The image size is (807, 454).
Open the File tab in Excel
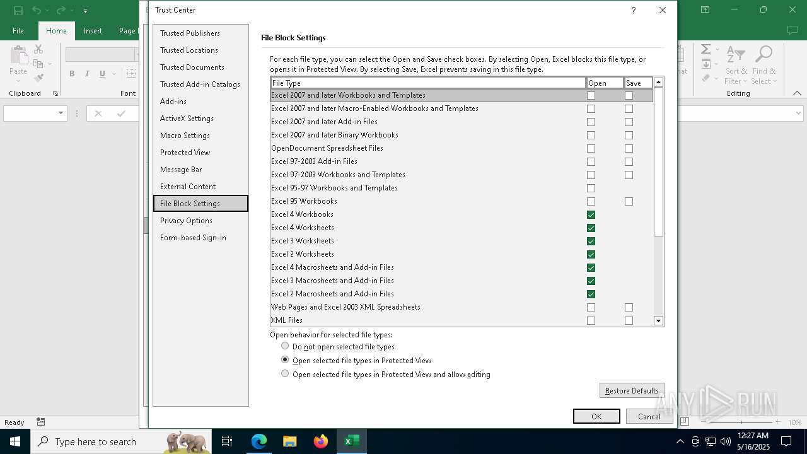tap(18, 30)
